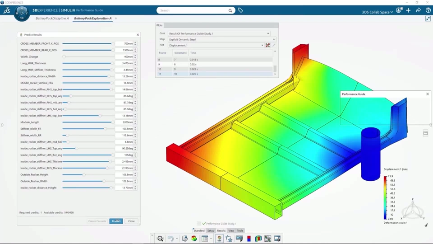The image size is (433, 244).
Task: Select the frame 11 row at 0.025 s
Action: click(215, 74)
